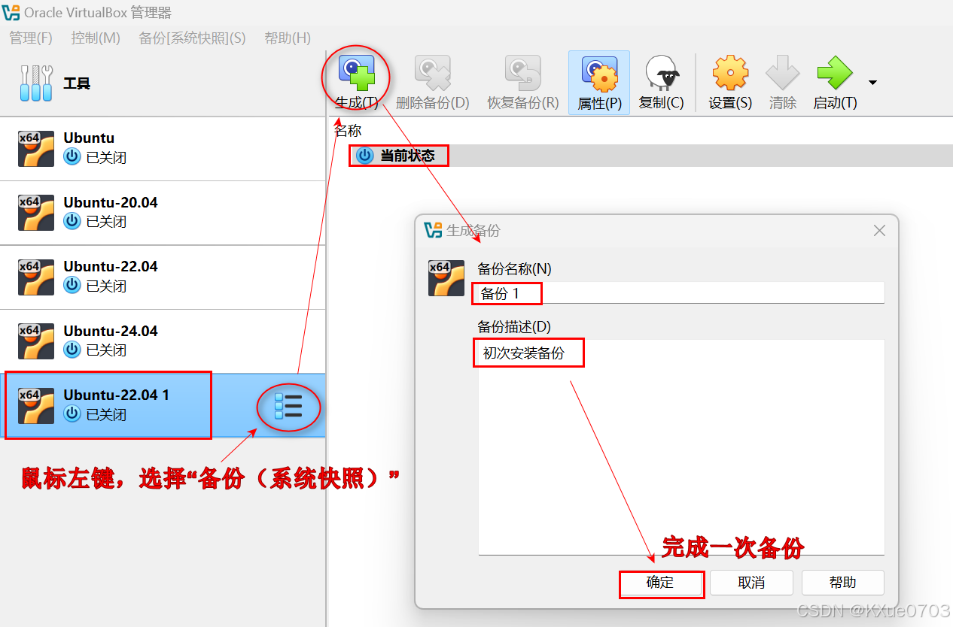Open the 控制(M) menu

tap(96, 38)
